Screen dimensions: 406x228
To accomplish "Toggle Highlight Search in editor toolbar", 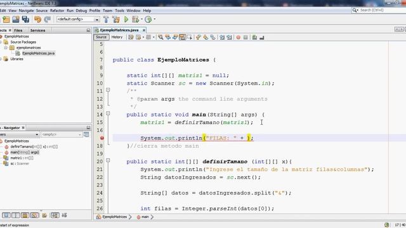I will pyautogui.click(x=182, y=37).
